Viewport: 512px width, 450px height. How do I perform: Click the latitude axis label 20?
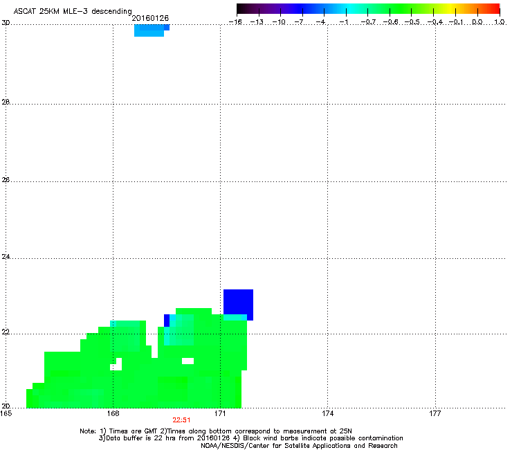coord(6,406)
